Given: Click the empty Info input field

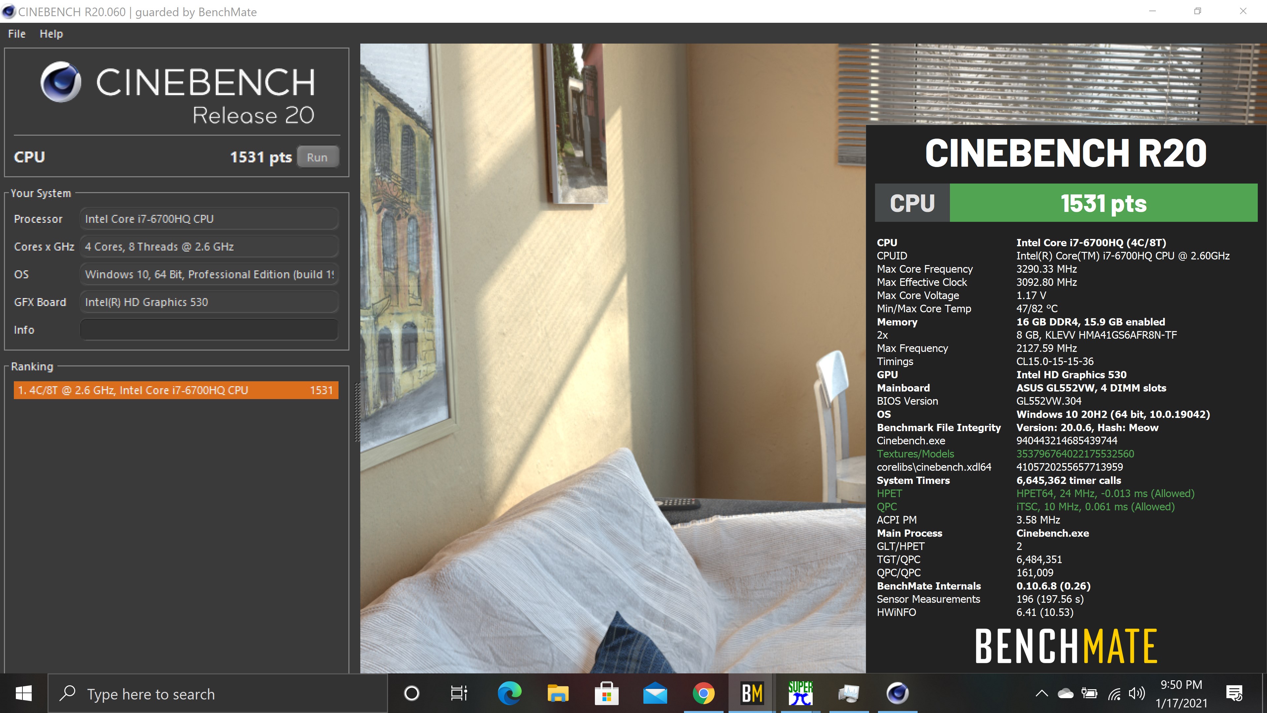Looking at the screenshot, I should pos(209,330).
